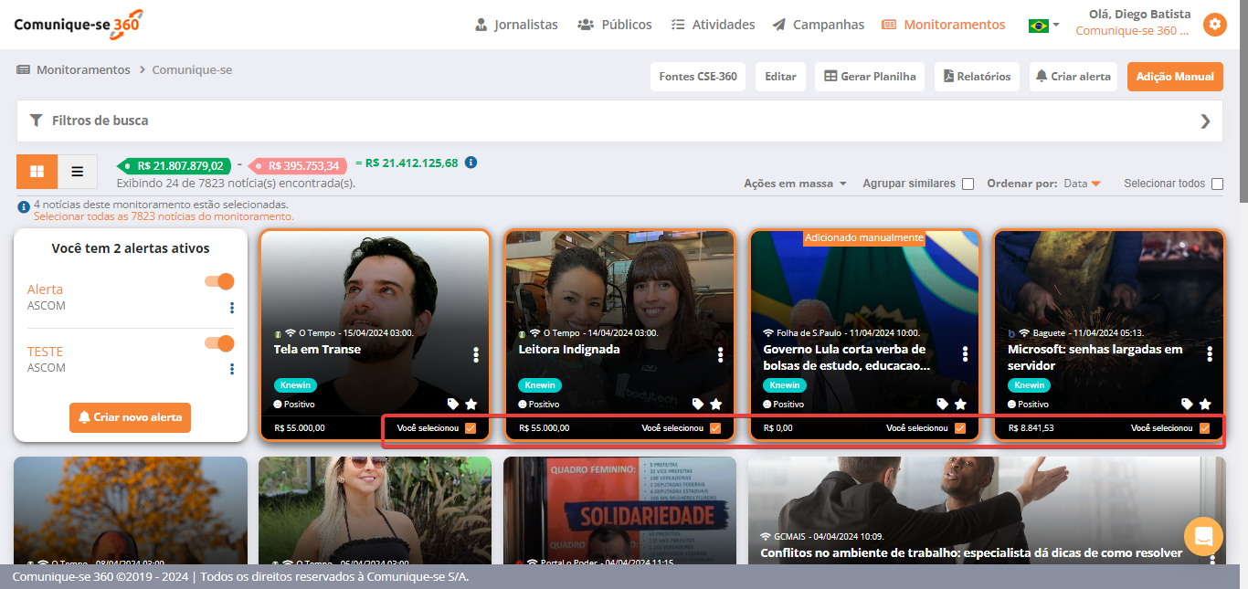This screenshot has width=1248, height=589.
Task: Click Positivo sentiment on Governo Lula card
Action: (x=783, y=404)
